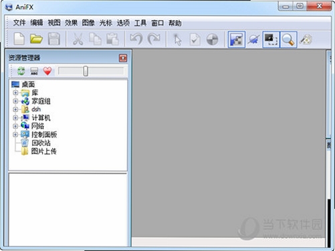Toggle the checkered transparency toolbar button

(237, 39)
